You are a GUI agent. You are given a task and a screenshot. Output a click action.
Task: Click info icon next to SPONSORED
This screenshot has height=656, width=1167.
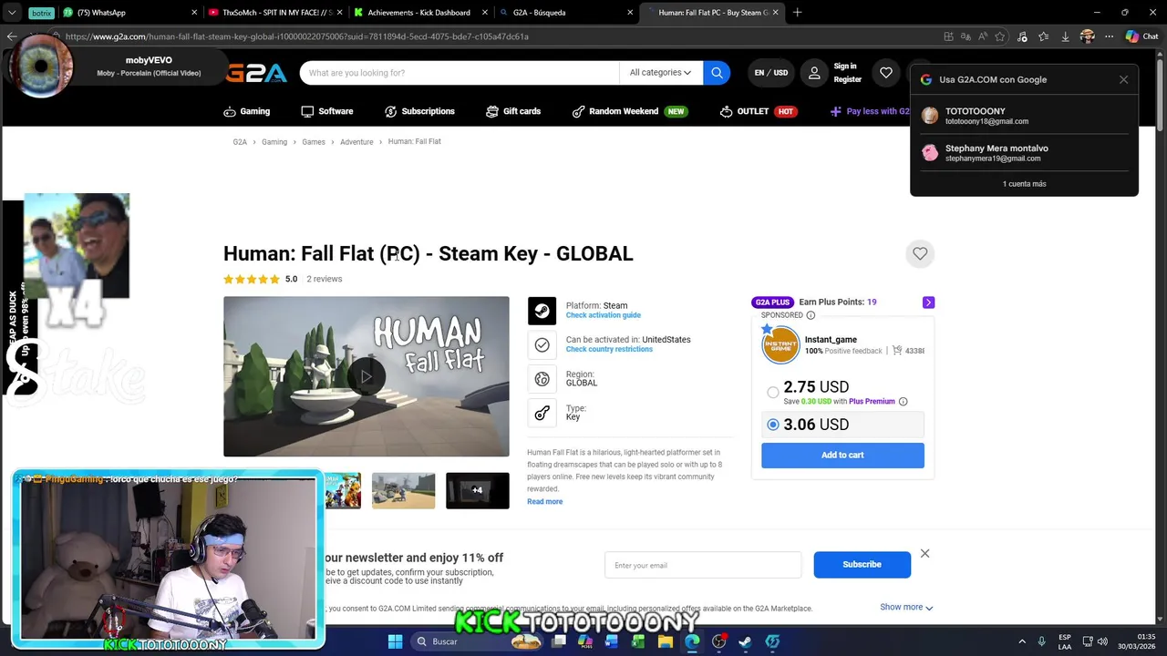811,315
